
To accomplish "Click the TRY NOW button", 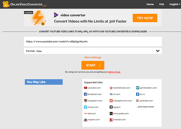I will [x=145, y=18].
